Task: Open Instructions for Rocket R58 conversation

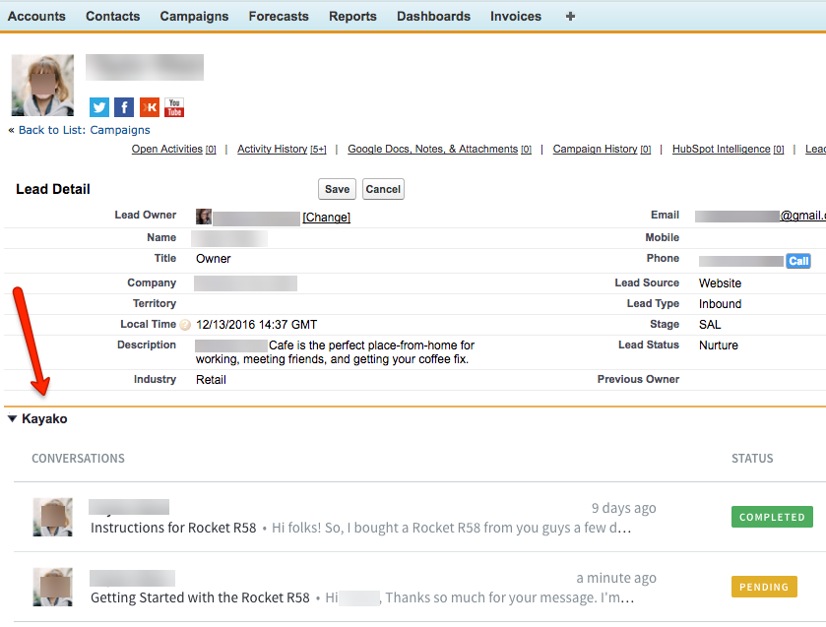Action: coord(173,528)
